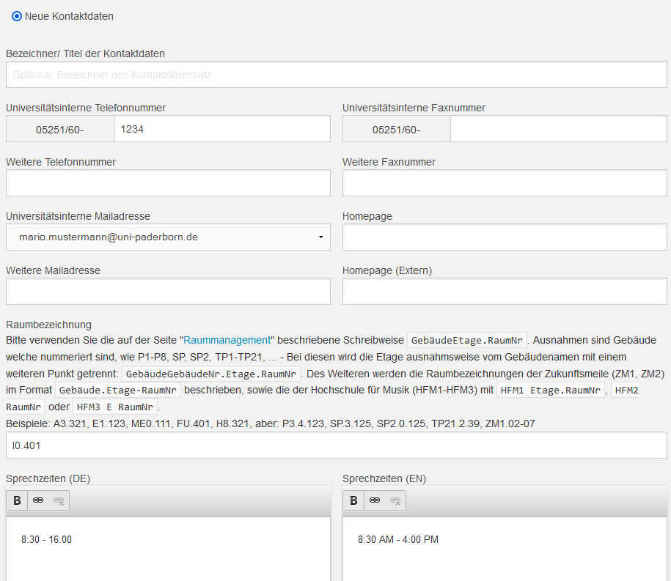The image size is (671, 581).
Task: Click insert link icon in Sprechzeiten (EN) toolbar
Action: 375,500
